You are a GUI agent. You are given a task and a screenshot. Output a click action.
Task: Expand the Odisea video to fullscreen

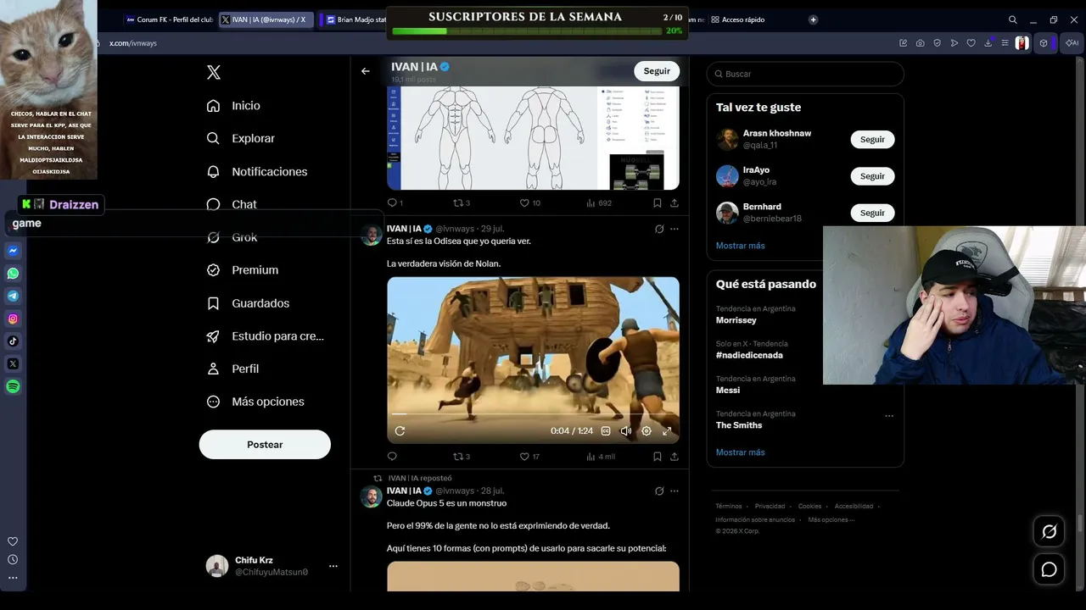tap(667, 431)
